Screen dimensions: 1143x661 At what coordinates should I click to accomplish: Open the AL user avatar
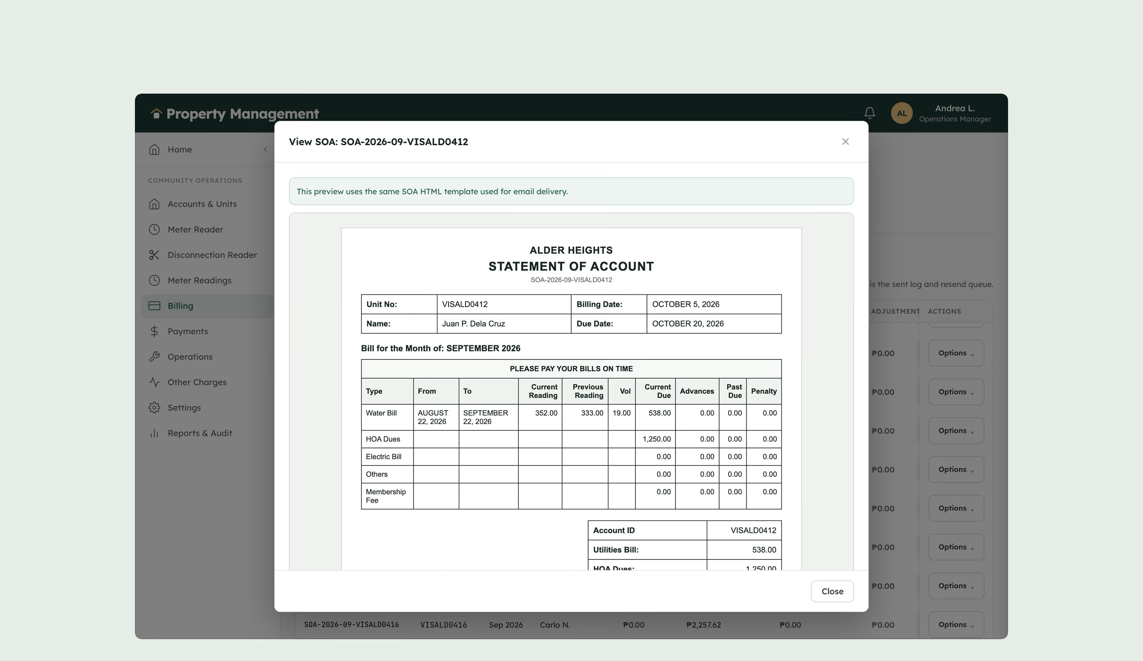tap(901, 113)
